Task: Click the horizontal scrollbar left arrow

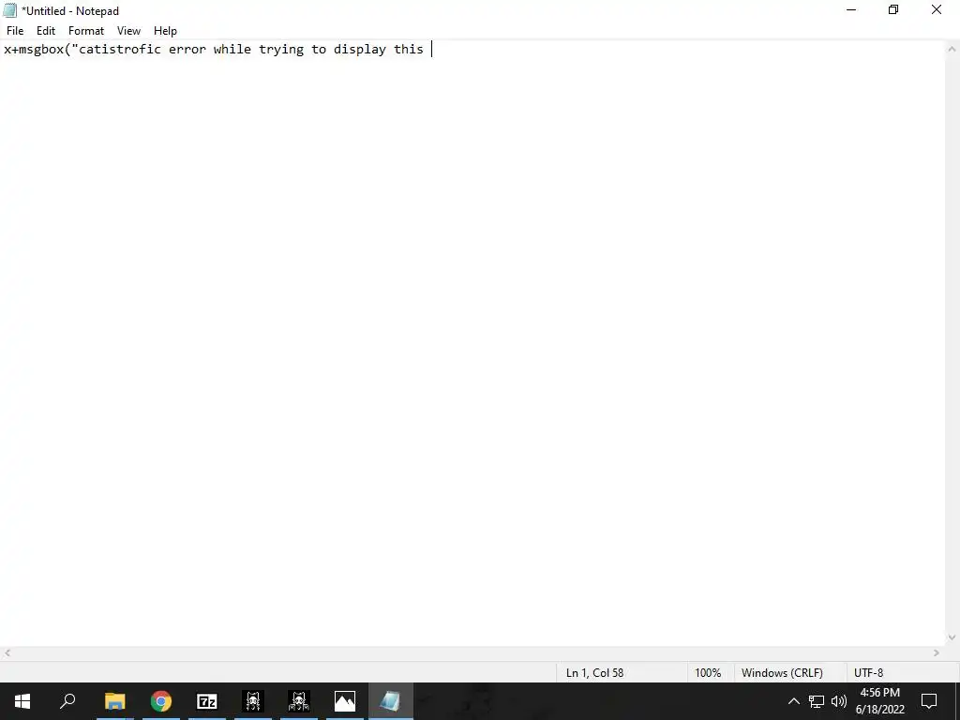Action: (x=7, y=653)
